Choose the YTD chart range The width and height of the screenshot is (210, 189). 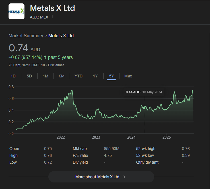(79, 76)
